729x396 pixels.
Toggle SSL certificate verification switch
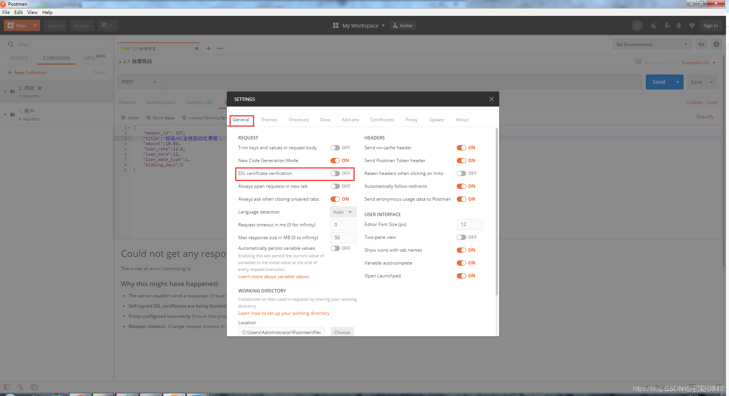[335, 173]
